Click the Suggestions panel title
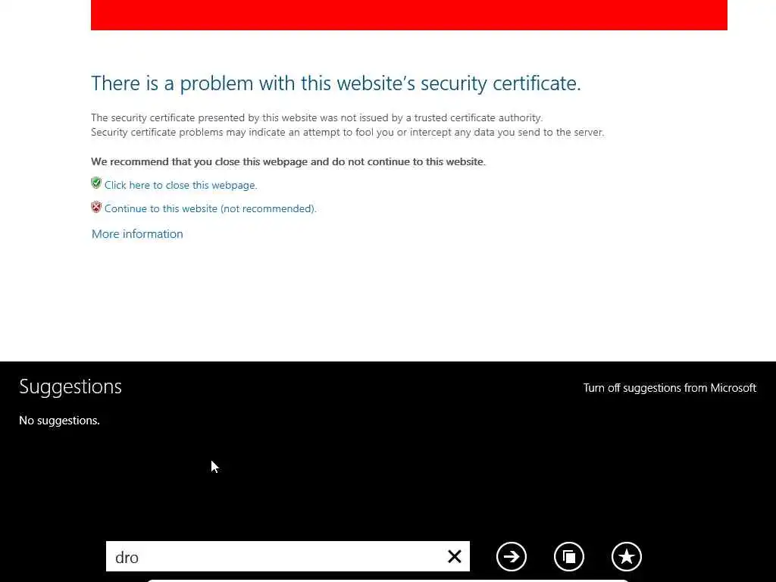Viewport: 776px width, 582px height. click(70, 386)
